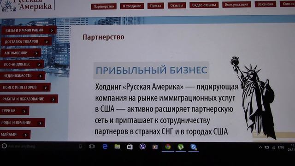Expand arrow next to Поиск инвесторов

pyautogui.click(x=46, y=88)
